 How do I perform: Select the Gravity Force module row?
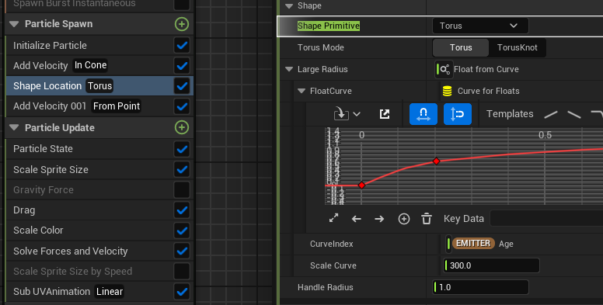pyautogui.click(x=99, y=190)
